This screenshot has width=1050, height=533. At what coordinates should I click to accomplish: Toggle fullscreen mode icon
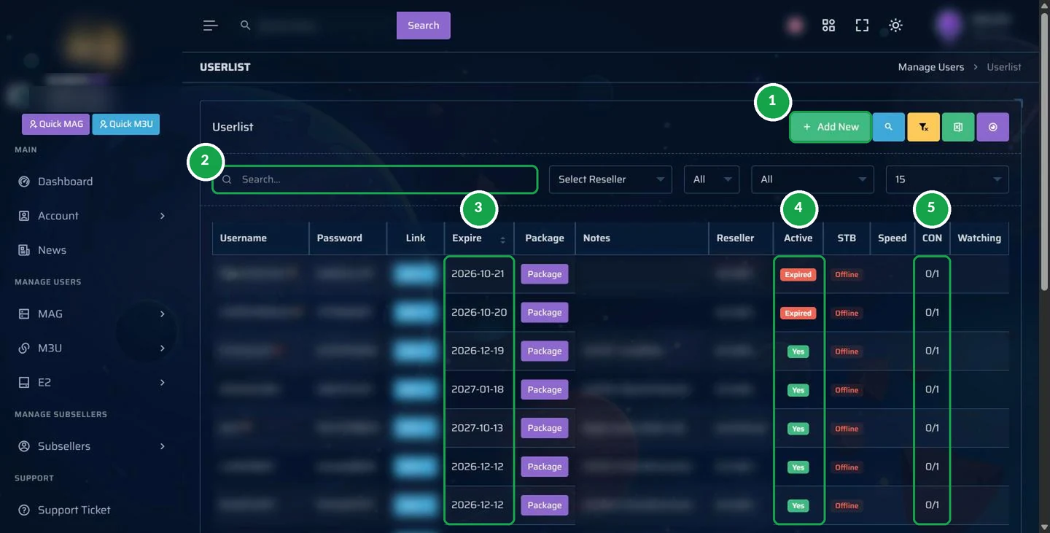pos(862,26)
